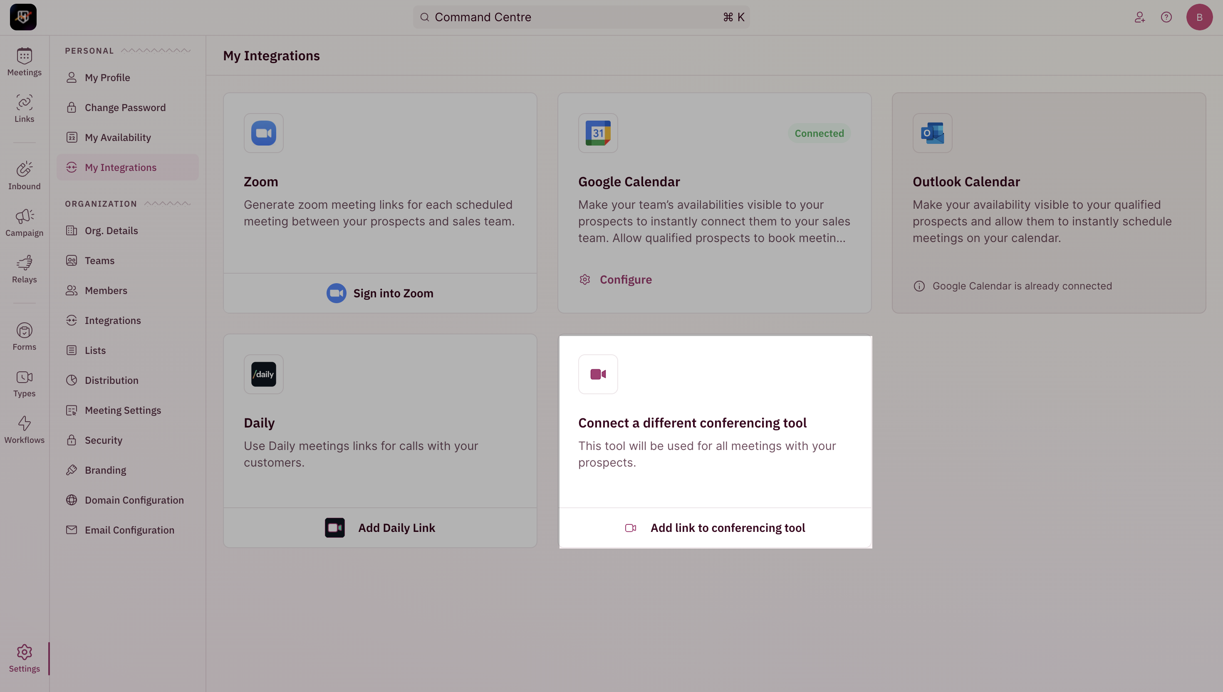
Task: Click the Zoom card title
Action: [x=261, y=182]
